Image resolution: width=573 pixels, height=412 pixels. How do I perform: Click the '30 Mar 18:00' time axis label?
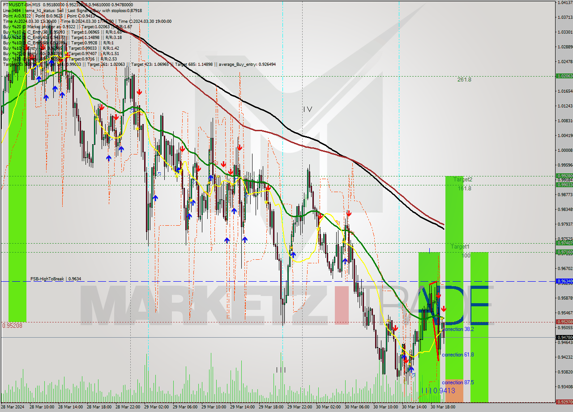444,407
